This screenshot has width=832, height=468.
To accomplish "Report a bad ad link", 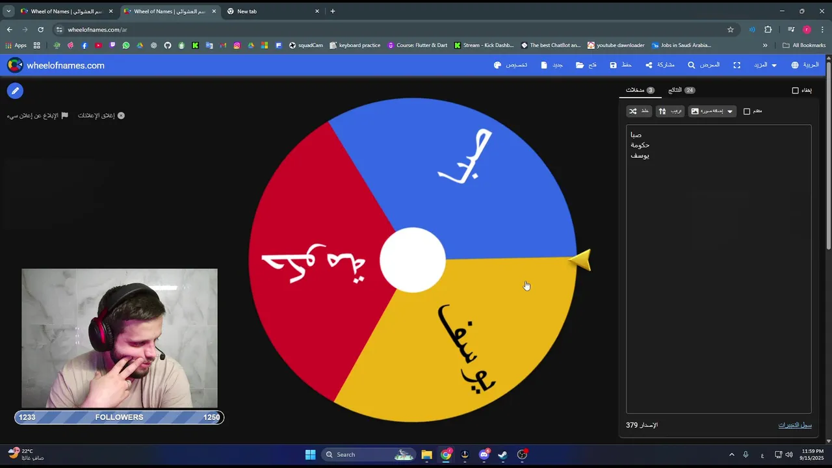I will pyautogui.click(x=38, y=116).
